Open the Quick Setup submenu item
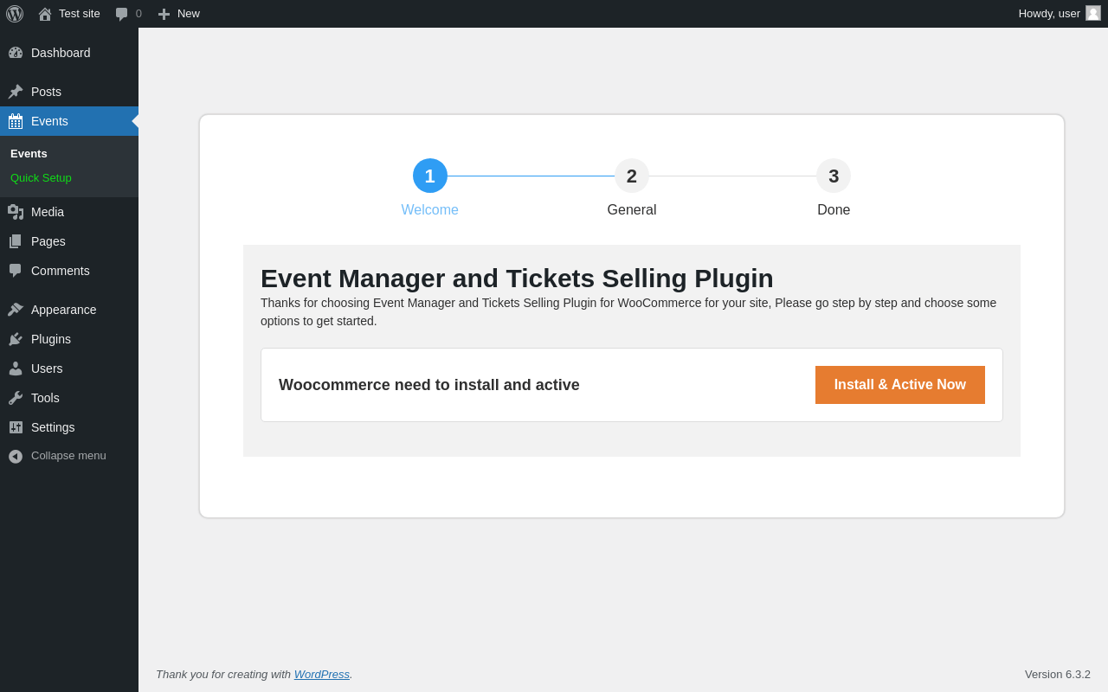Screen dimensions: 1108x692 [41, 178]
